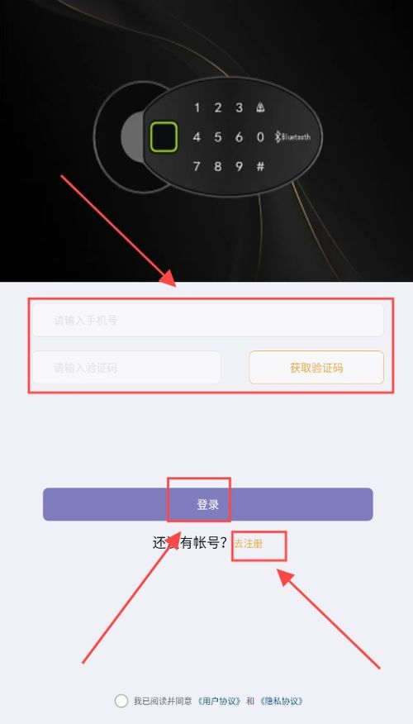The height and width of the screenshot is (724, 413).
Task: Tap digit 0 on the lock keypad
Action: tap(260, 137)
